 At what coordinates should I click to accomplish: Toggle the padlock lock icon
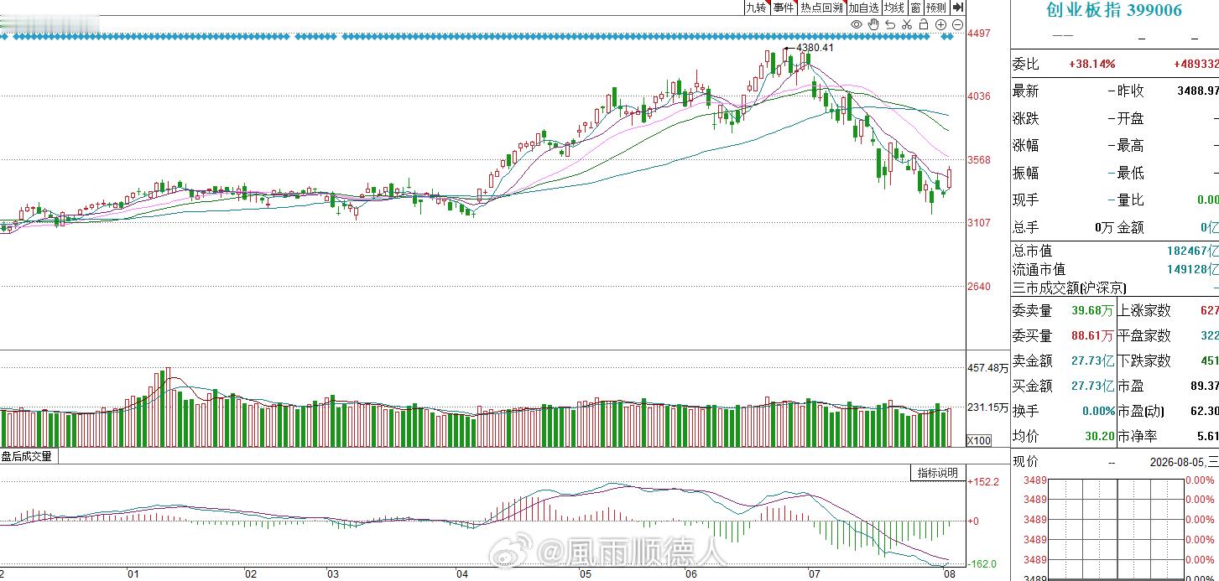pyautogui.click(x=924, y=24)
